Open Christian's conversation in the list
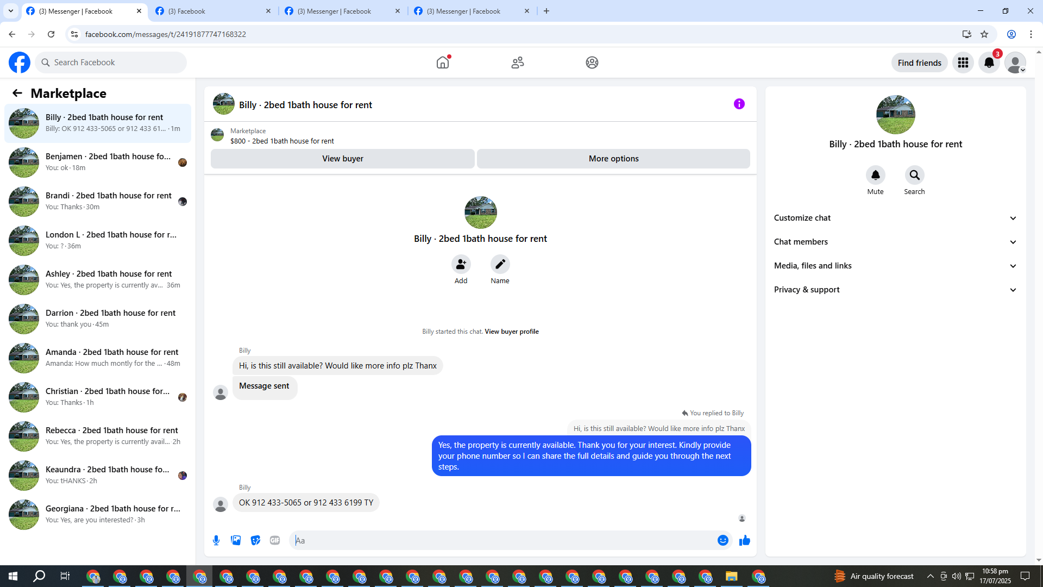 pyautogui.click(x=98, y=397)
